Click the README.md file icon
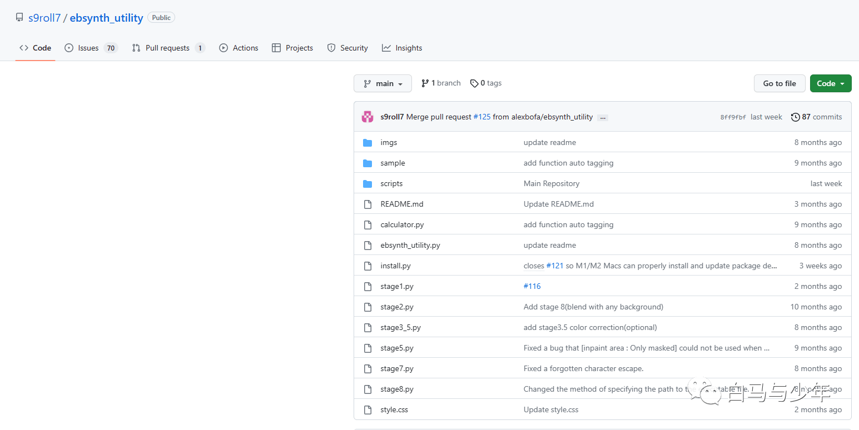Image resolution: width=859 pixels, height=430 pixels. 368,204
